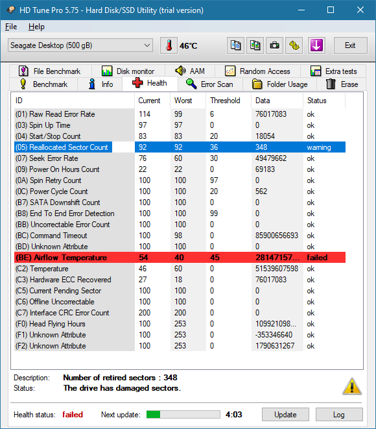Screen dimensions: 376x429
Task: Click the purple download arrow icon
Action: [x=316, y=45]
